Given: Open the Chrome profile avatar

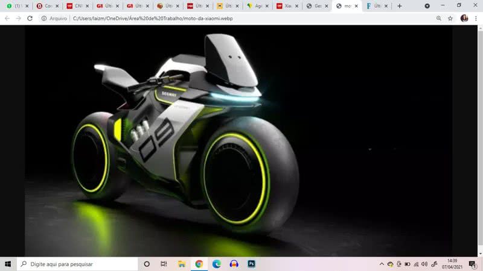Looking at the screenshot, I should click(464, 19).
